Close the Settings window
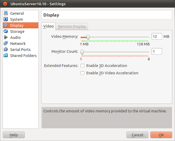This screenshot has width=175, height=141. coord(5,4)
